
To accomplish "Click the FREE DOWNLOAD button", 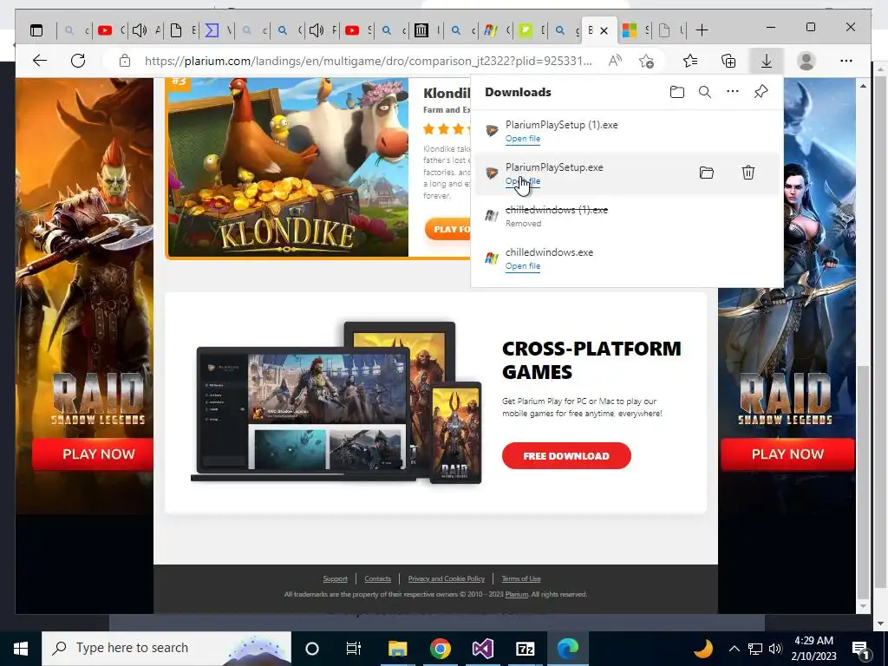I will click(x=566, y=456).
